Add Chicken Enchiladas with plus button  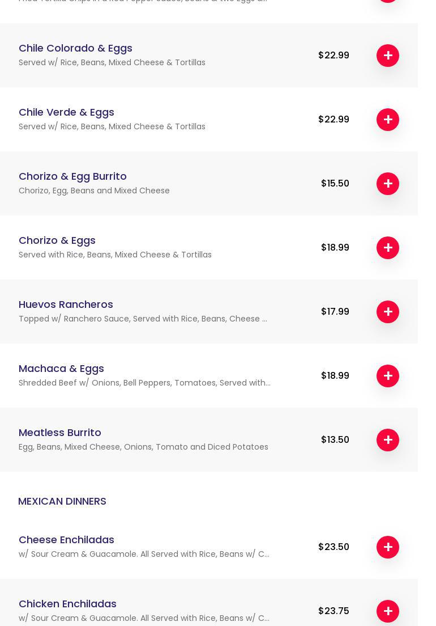point(388,611)
